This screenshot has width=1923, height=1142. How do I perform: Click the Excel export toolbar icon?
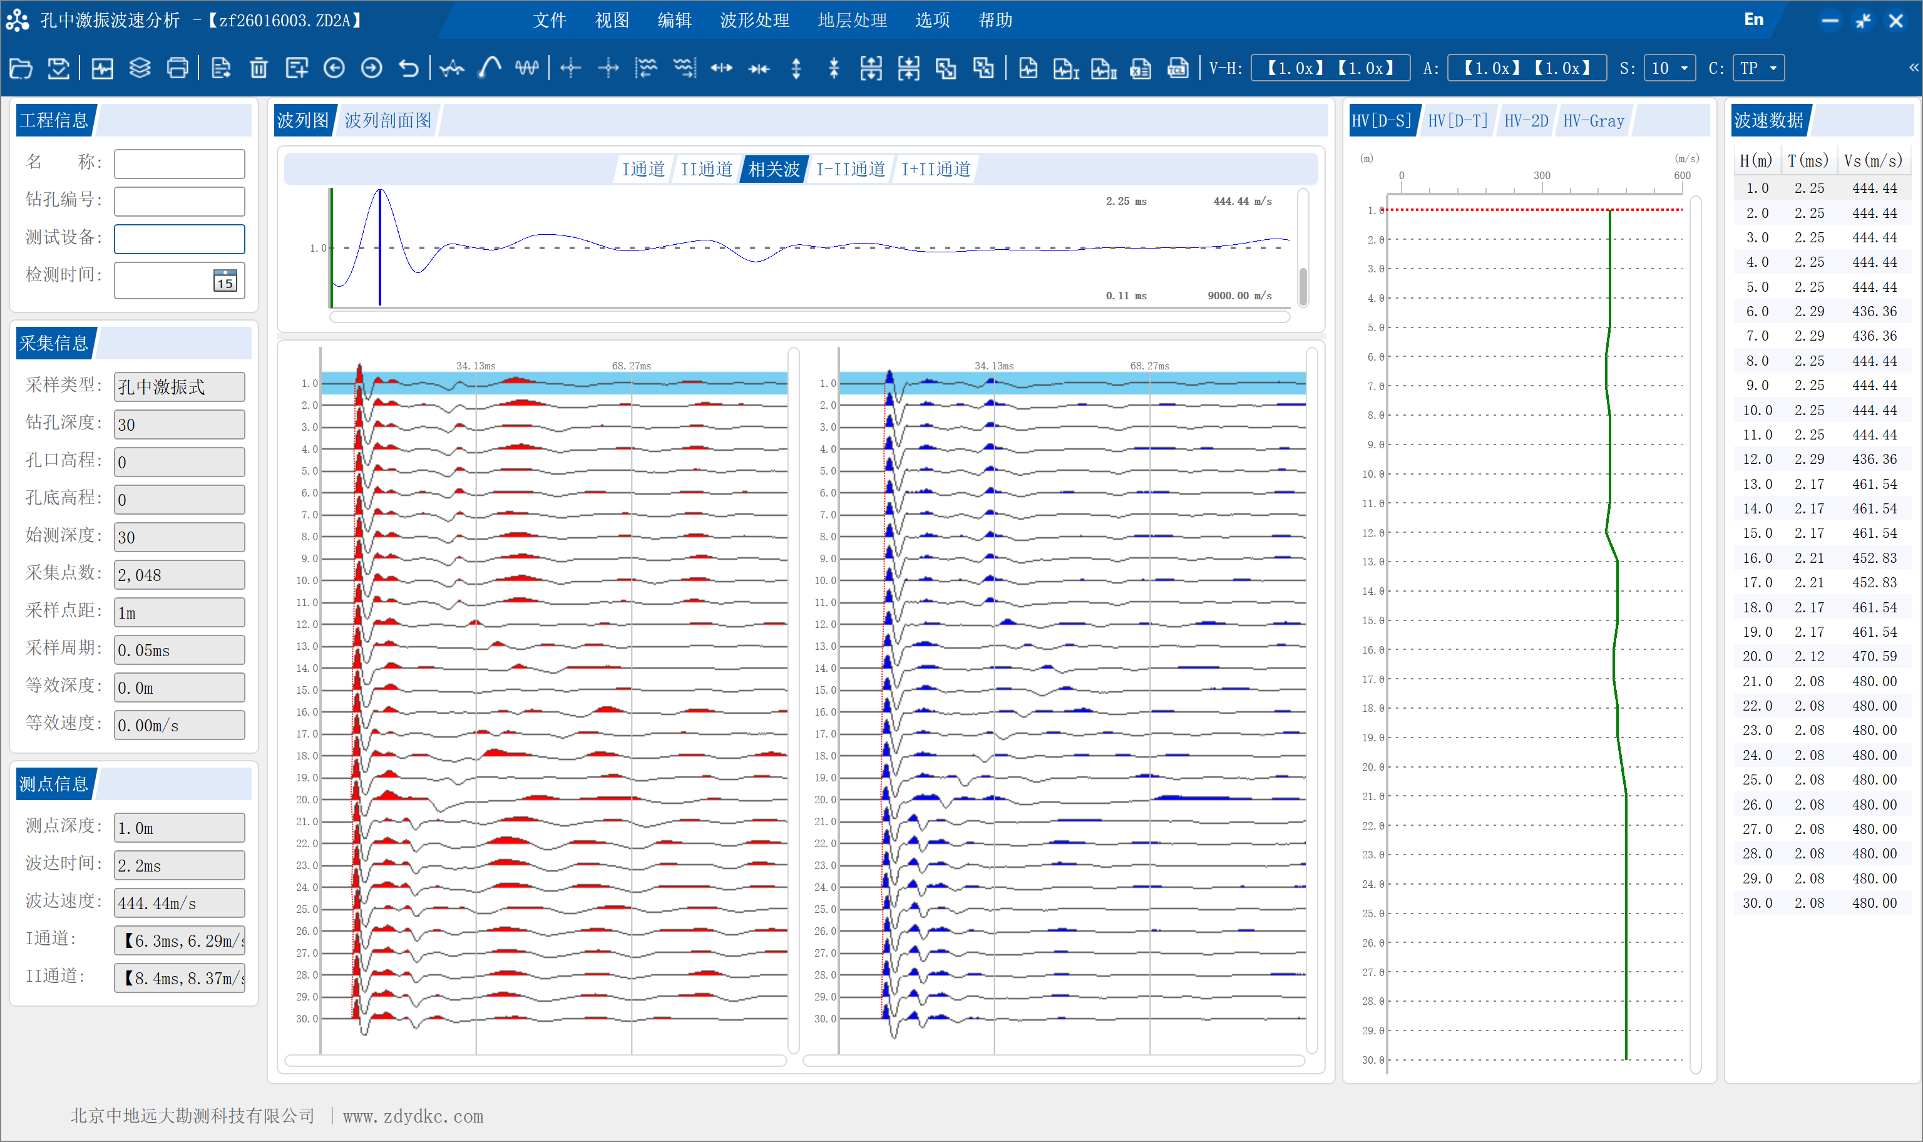tap(1141, 68)
